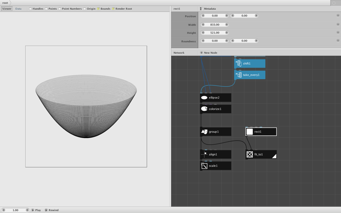Decrease frame number with left arrow

[3, 210]
